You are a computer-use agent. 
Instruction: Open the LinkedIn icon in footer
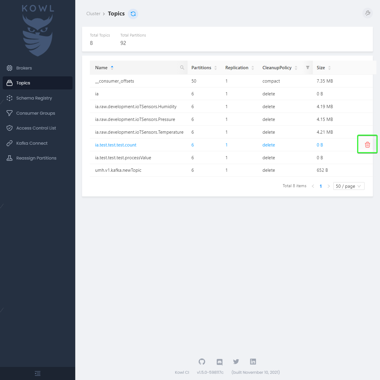pos(253,362)
